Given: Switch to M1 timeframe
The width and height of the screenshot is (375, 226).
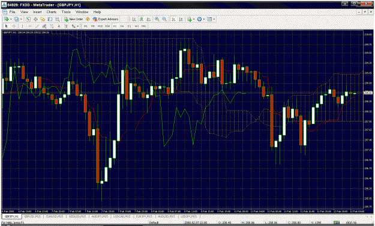Looking at the screenshot, I should pos(86,26).
